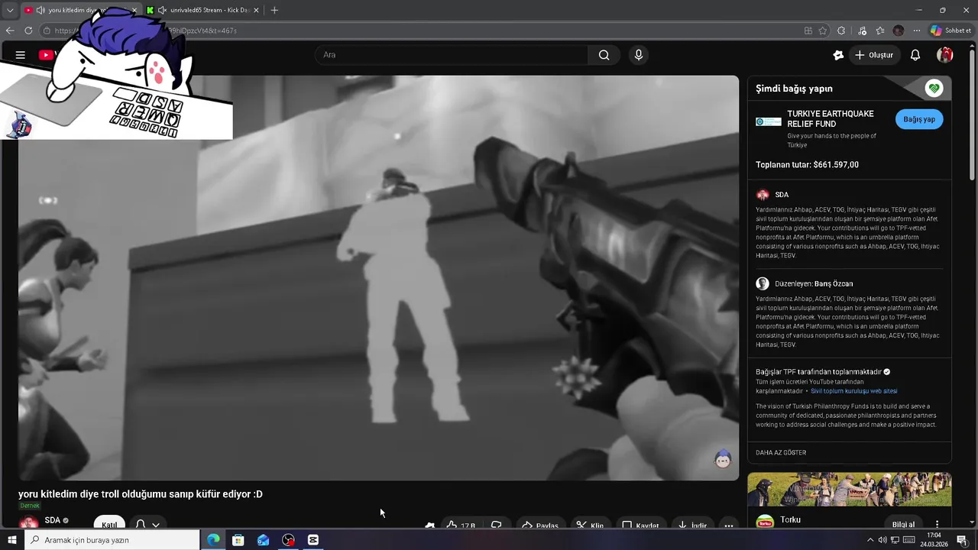Focus the YouTube Ara search field
Viewport: 978px width, 550px height.
tap(452, 55)
